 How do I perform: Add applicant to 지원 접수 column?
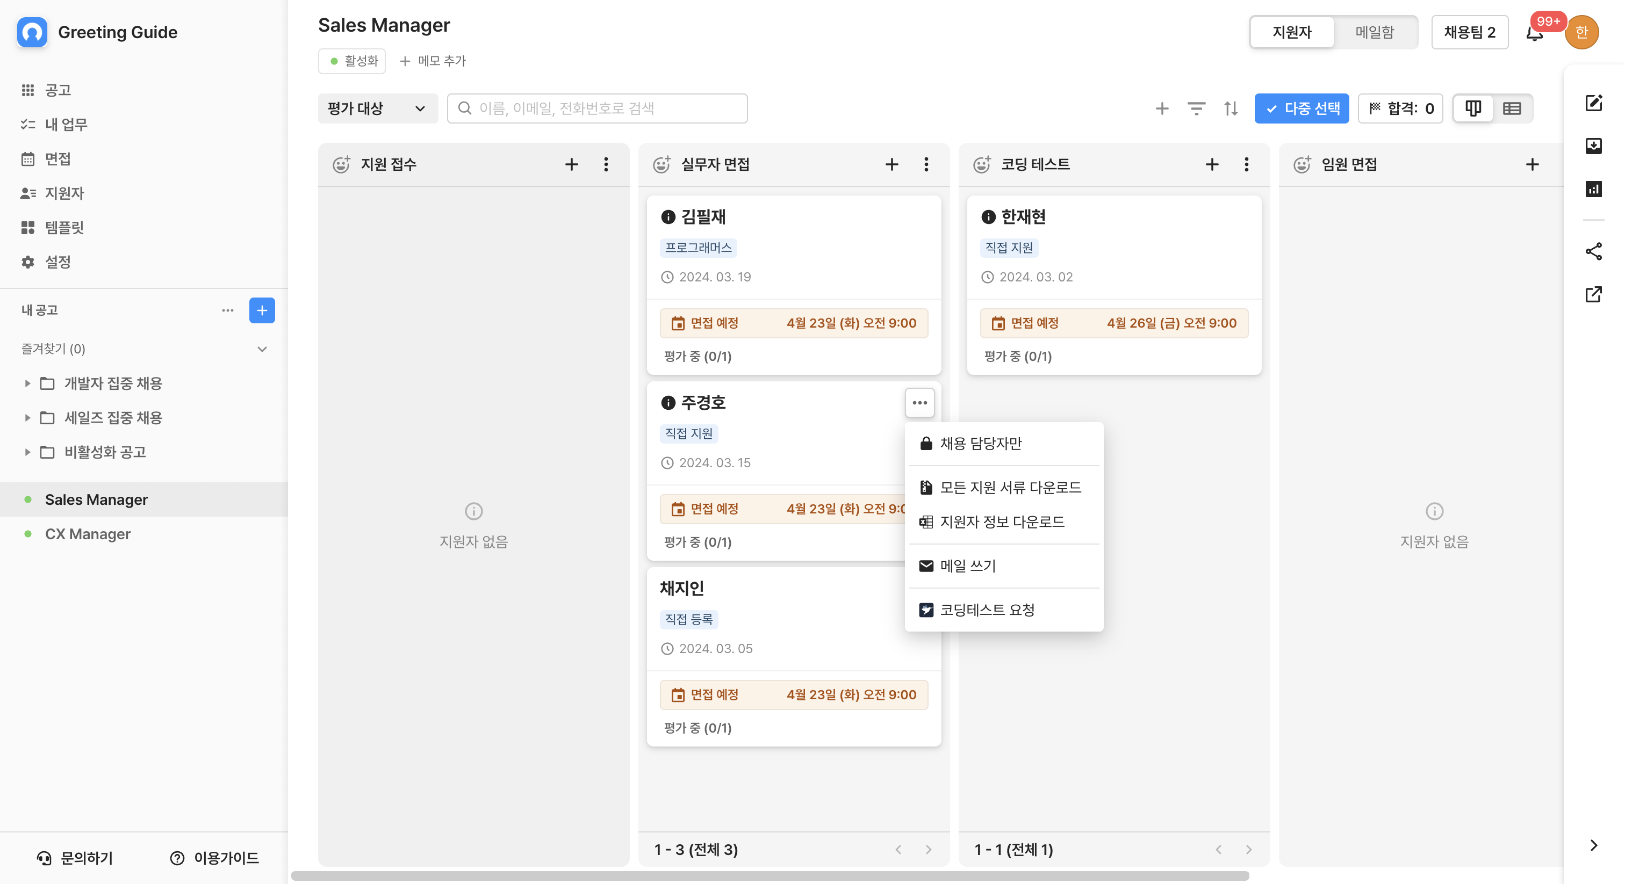pos(572,164)
